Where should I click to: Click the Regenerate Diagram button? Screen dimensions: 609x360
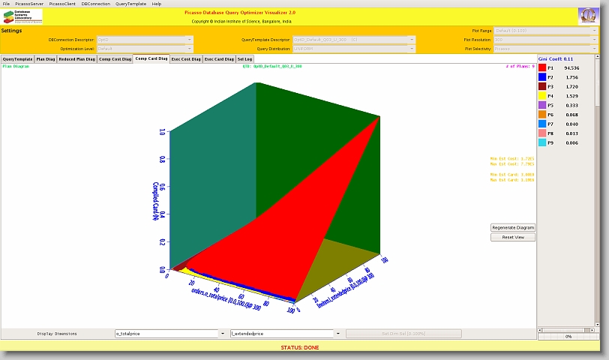513,227
